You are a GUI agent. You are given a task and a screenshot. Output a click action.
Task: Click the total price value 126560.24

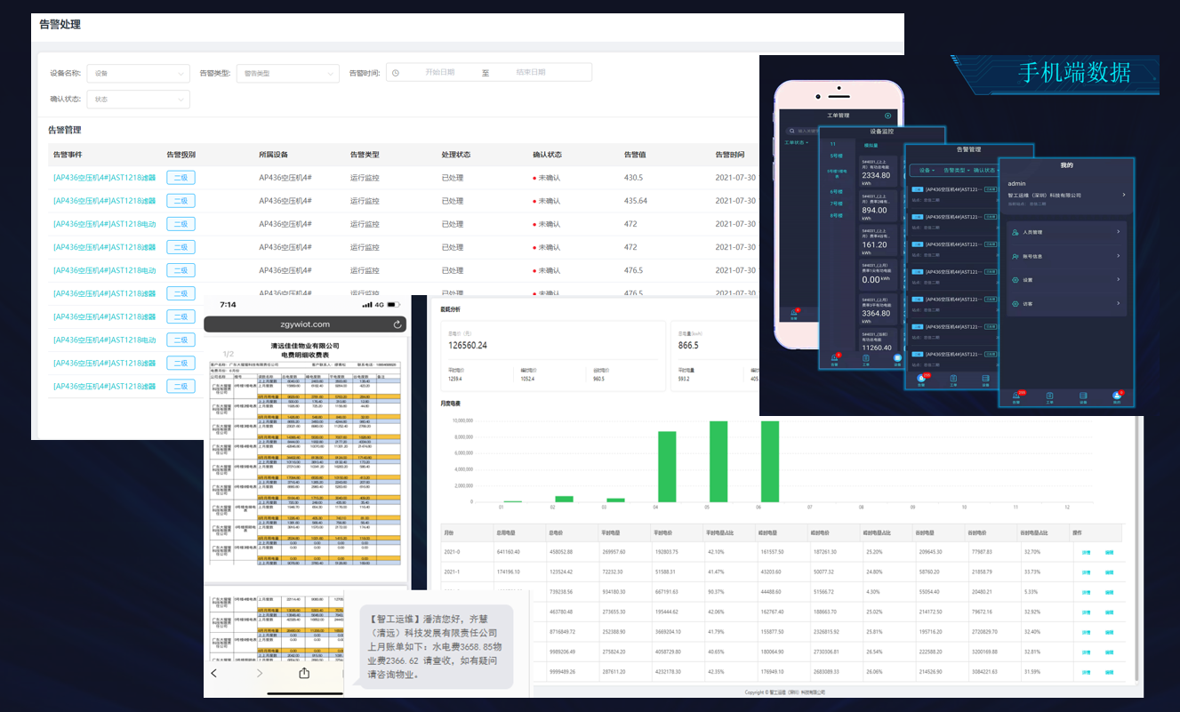pyautogui.click(x=468, y=345)
